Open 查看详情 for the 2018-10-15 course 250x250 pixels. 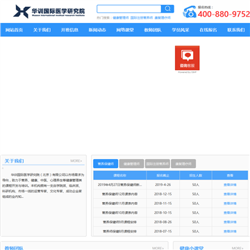[230, 212]
